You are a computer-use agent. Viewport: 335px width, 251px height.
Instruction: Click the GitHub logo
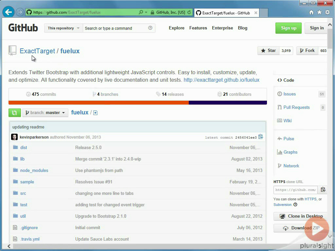23,28
